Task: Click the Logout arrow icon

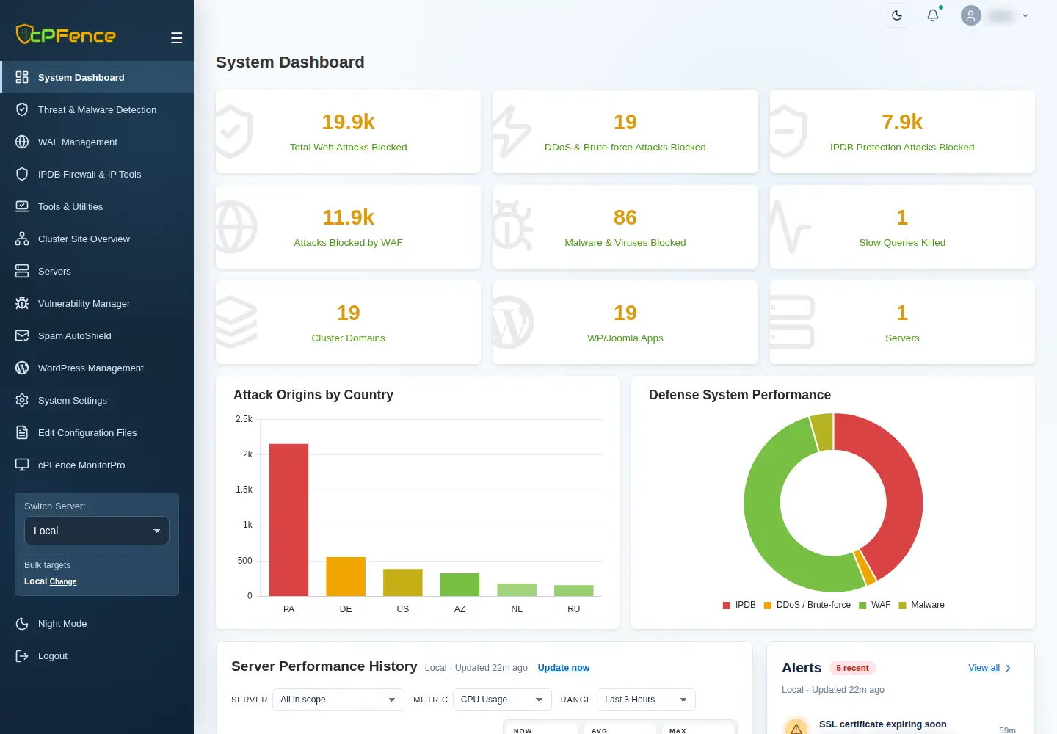Action: click(22, 655)
